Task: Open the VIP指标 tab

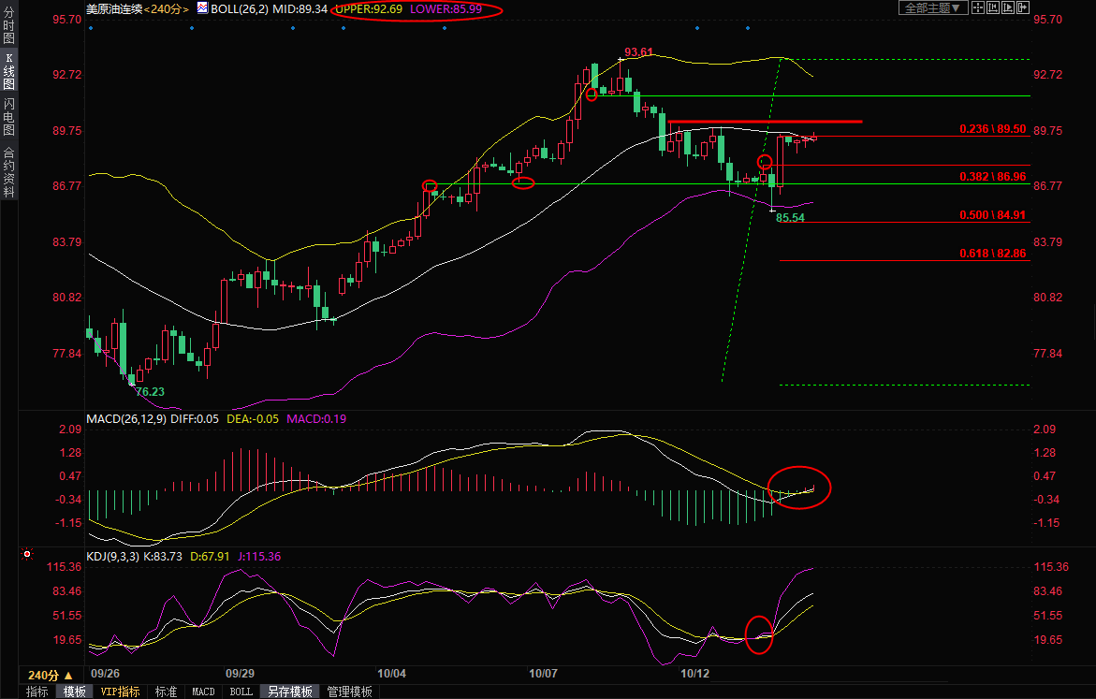Action: [120, 692]
